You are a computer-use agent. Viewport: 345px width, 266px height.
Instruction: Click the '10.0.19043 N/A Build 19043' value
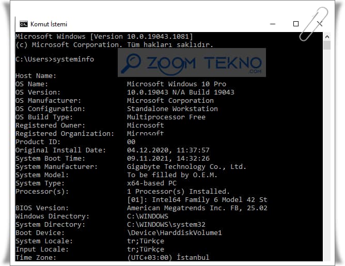coord(181,92)
